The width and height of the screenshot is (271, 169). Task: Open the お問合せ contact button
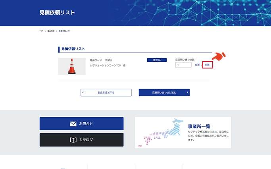81,123
